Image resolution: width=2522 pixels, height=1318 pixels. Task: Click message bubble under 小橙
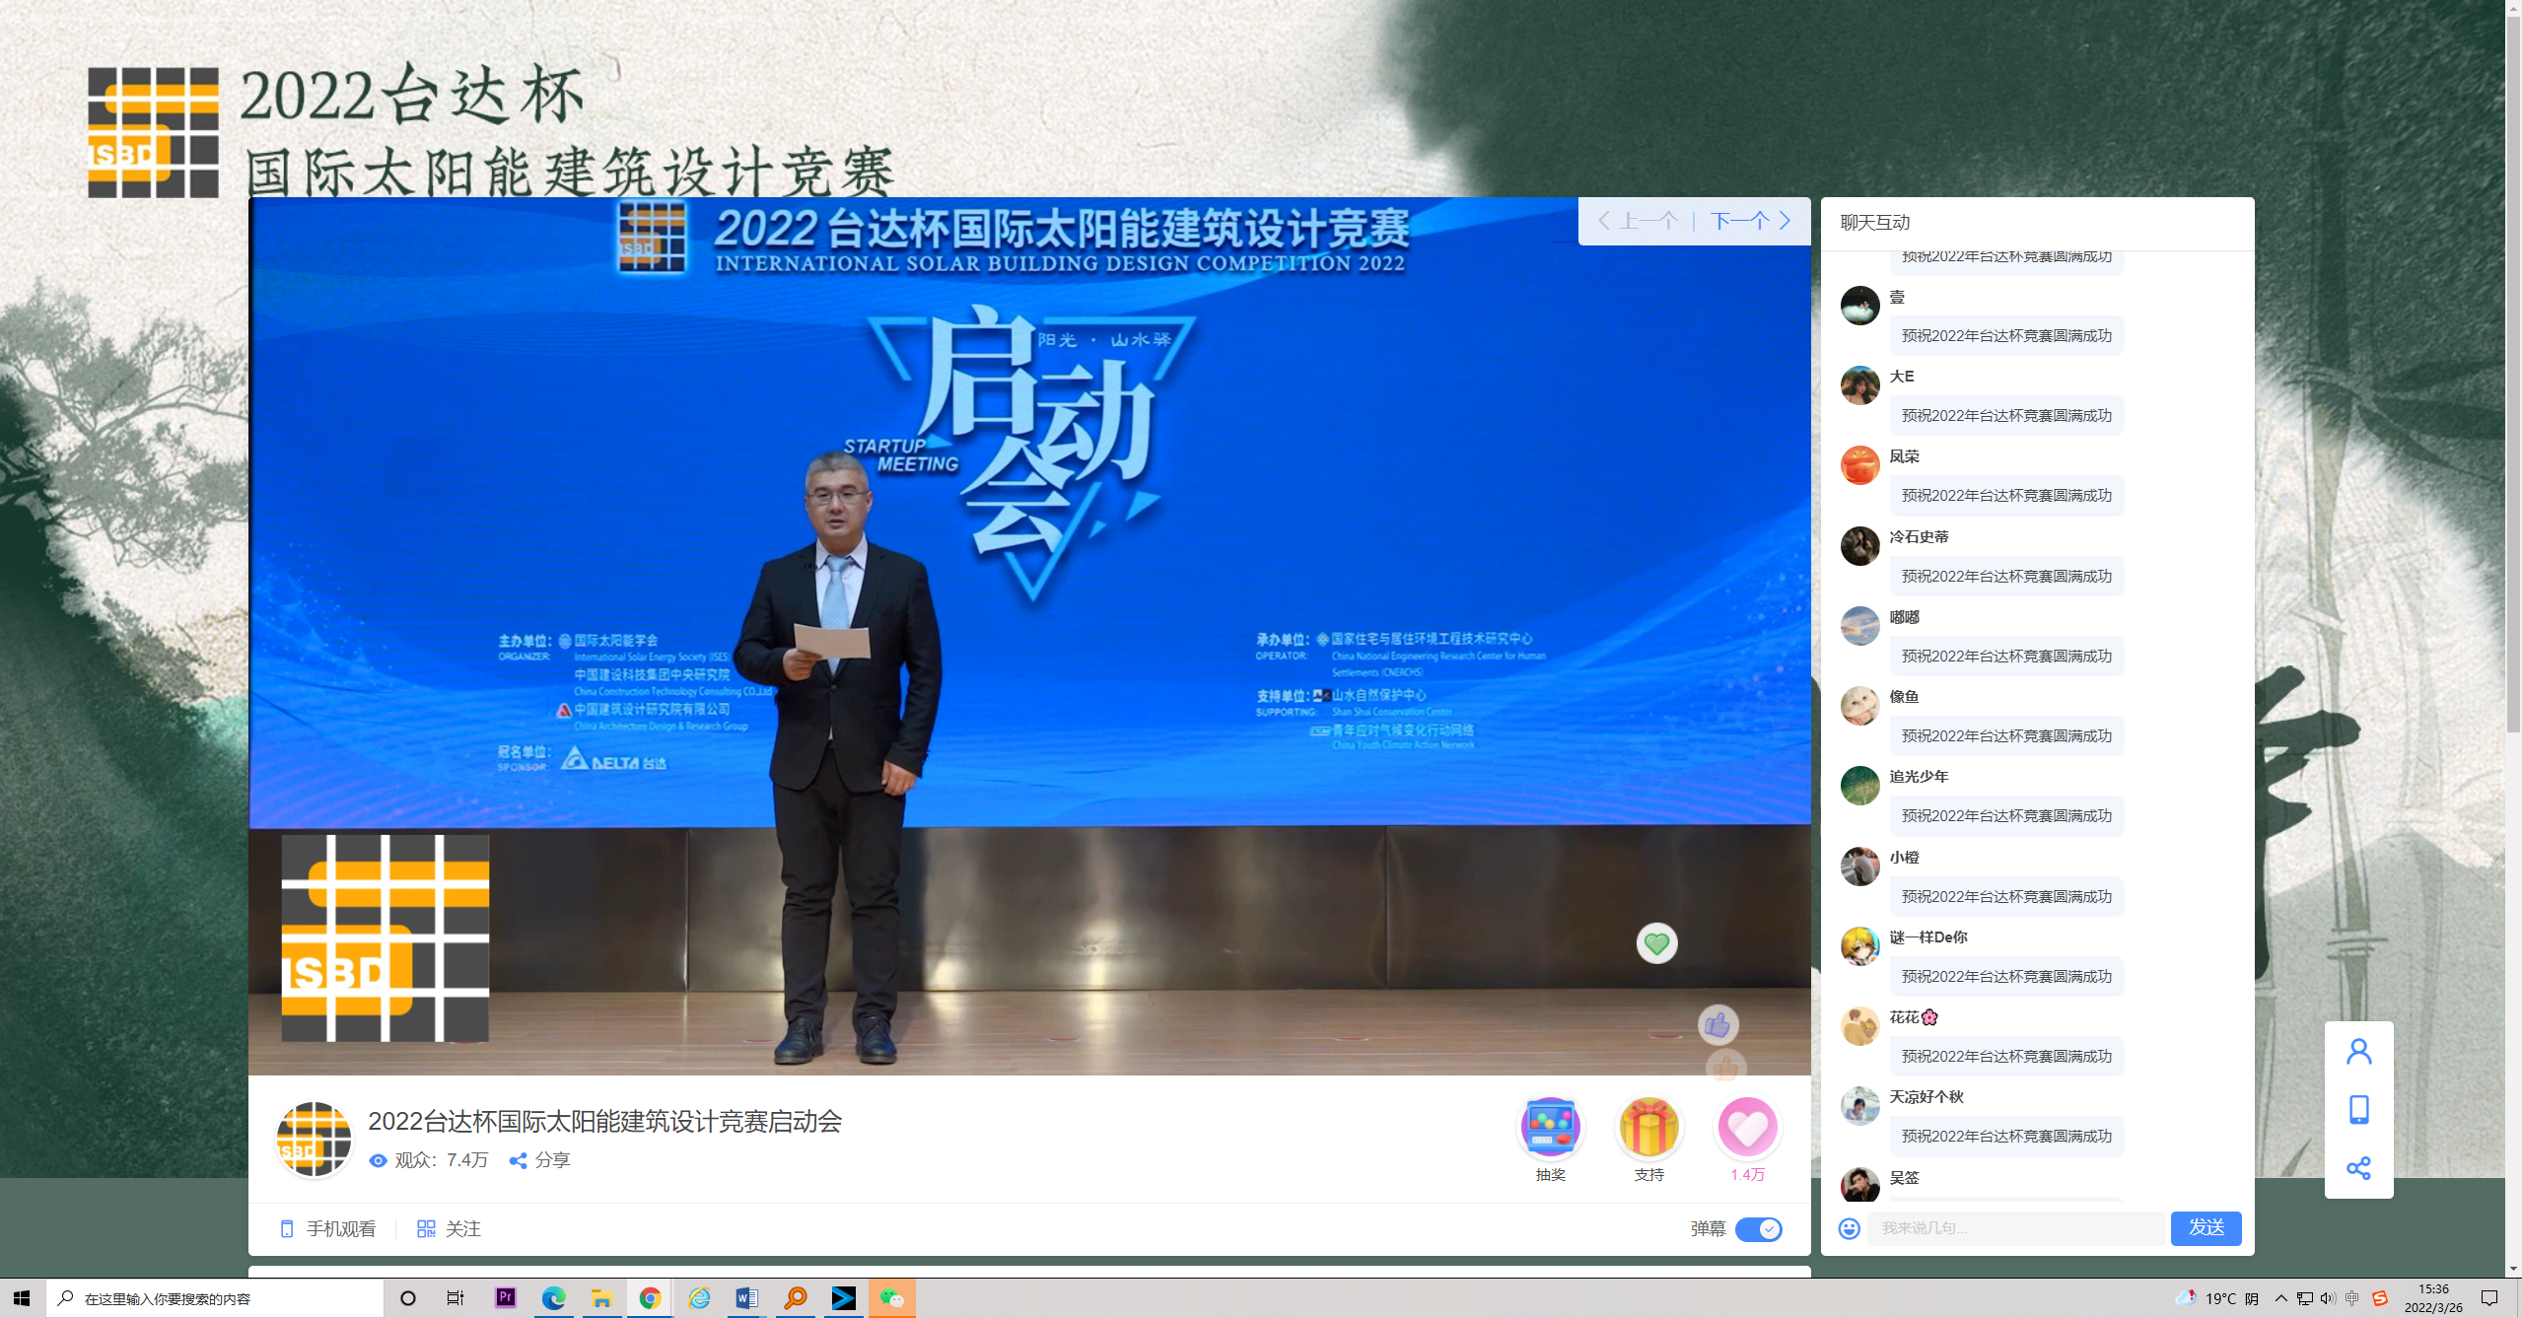point(2006,896)
